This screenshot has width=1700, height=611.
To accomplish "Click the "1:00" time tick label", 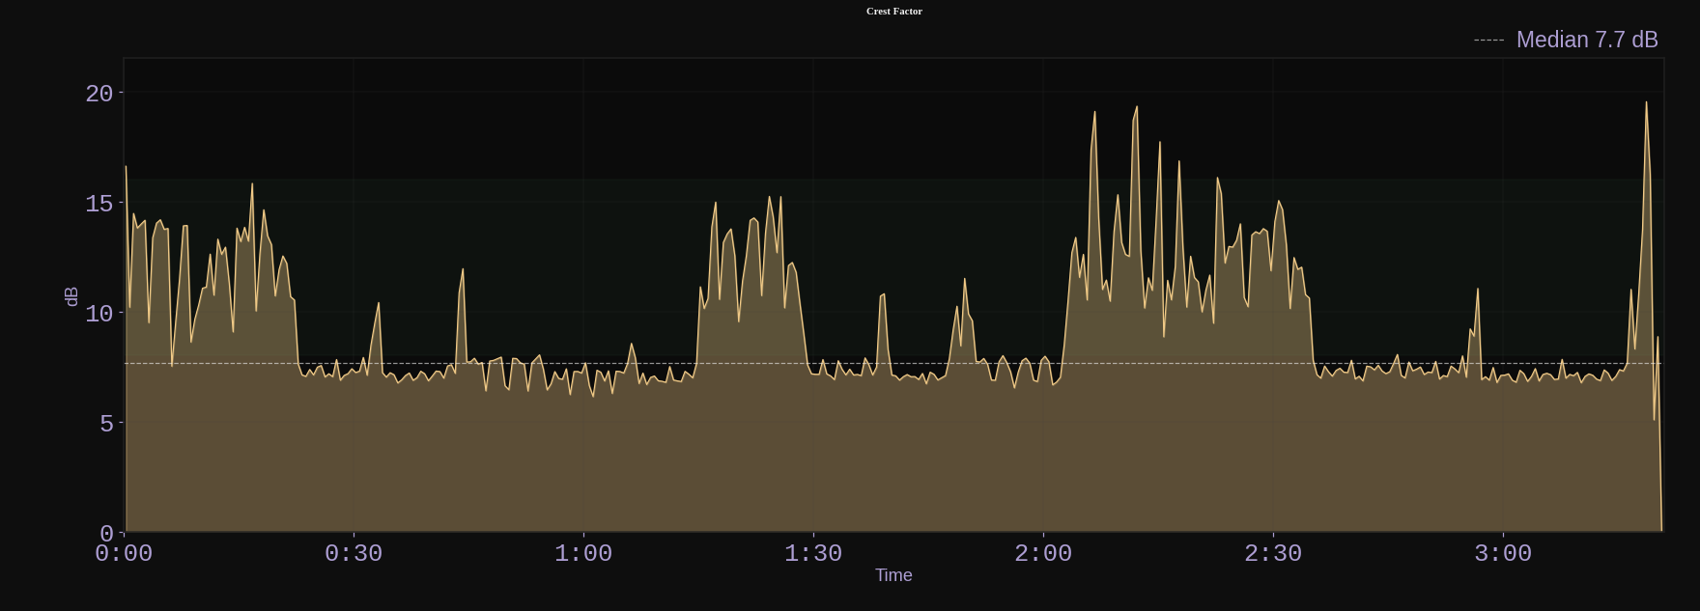I will click(x=583, y=554).
